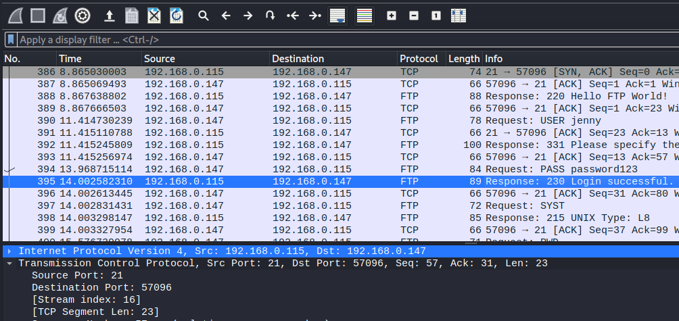
Task: Select packet 392 Please specify response
Action: pos(341,145)
